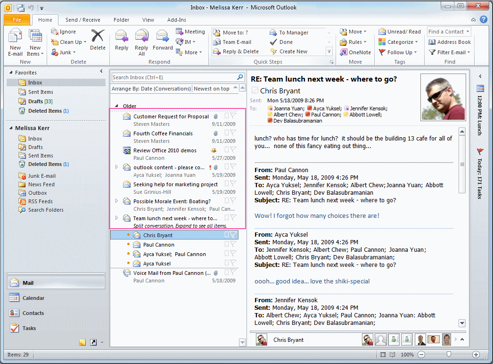Reply to the selected email
The image size is (493, 364).
(122, 39)
